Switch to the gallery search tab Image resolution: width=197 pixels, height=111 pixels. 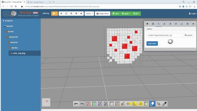pyautogui.click(x=159, y=24)
